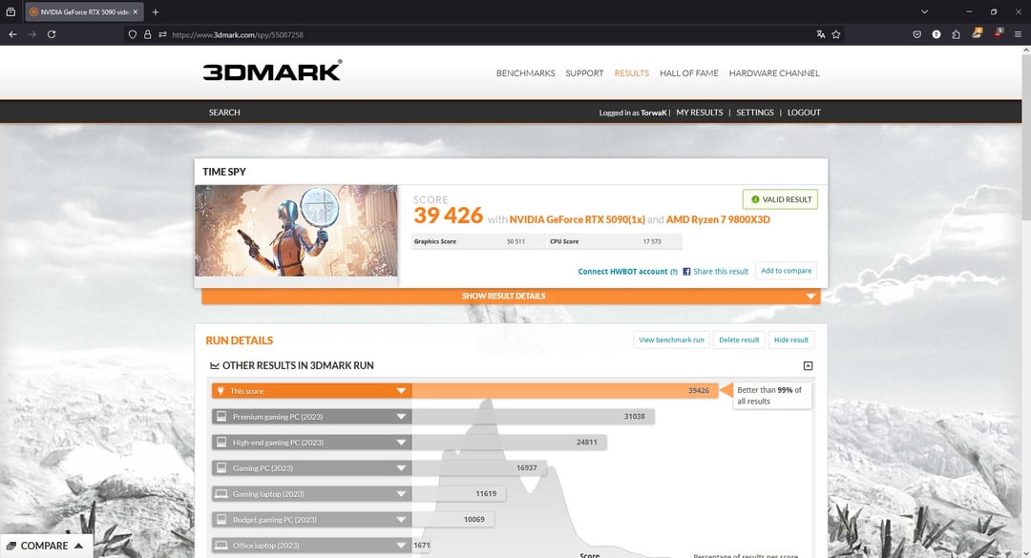1031x558 pixels.
Task: Open the HARDWARE CHANNEL page
Action: 774,72
